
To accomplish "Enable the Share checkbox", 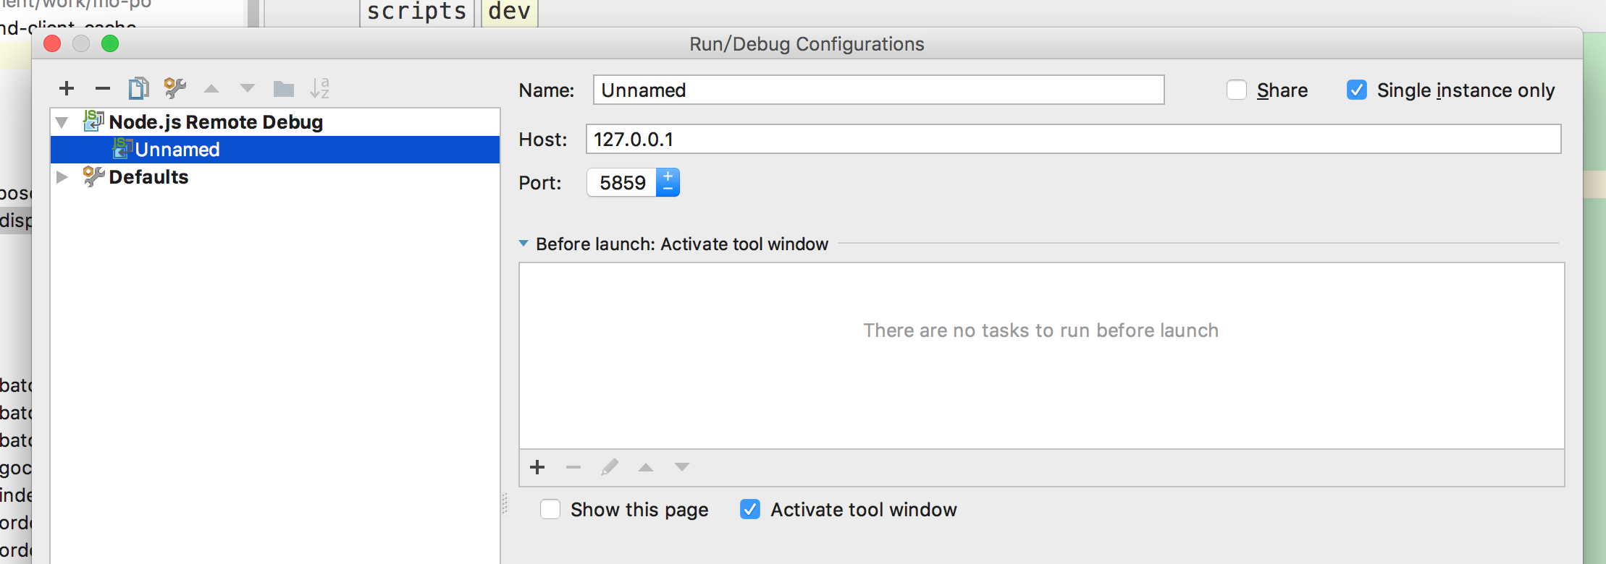I will coord(1237,90).
